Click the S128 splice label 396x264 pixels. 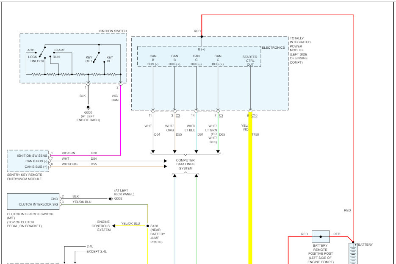point(154,226)
